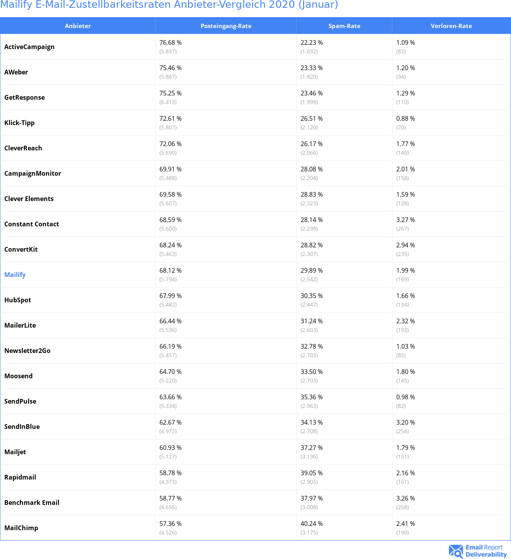
Task: Select the ActiveCampaign provider row
Action: tap(255, 47)
